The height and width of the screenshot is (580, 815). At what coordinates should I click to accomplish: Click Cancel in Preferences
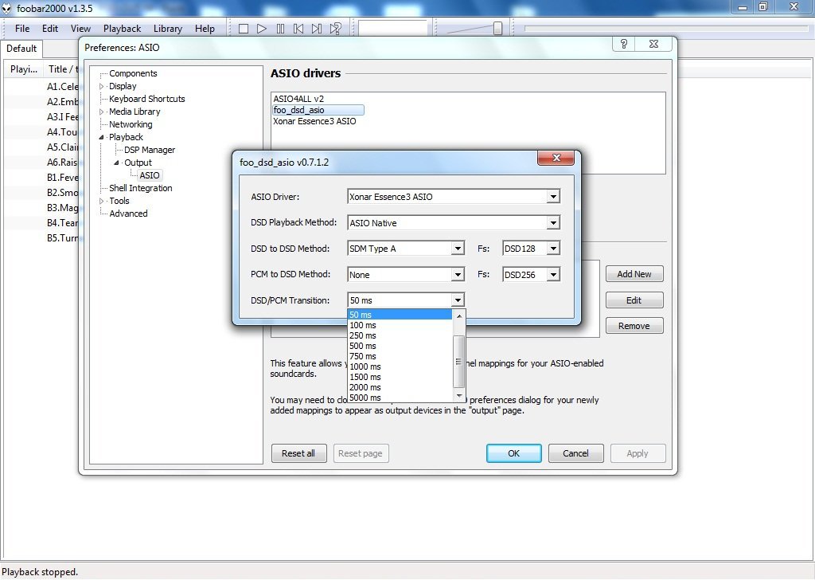click(x=576, y=453)
